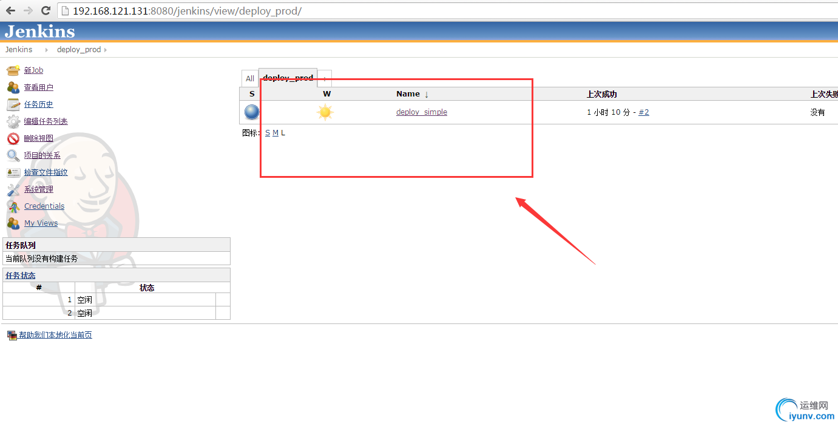Click the browser forward arrow
The image size is (838, 426).
(x=28, y=10)
